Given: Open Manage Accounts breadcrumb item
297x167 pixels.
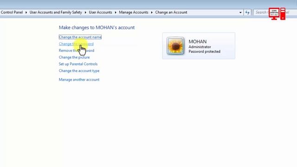Looking at the screenshot, I should tap(134, 13).
